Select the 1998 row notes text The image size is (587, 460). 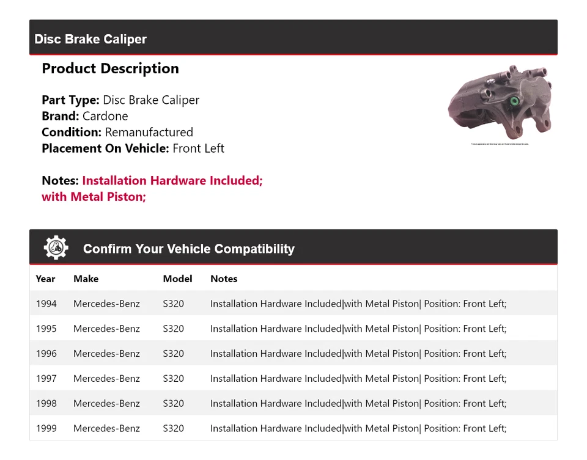[358, 404]
